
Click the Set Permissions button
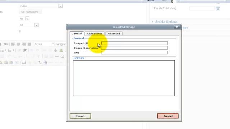pos(30,12)
